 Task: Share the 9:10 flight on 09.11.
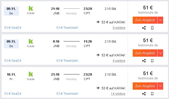point(144,61)
